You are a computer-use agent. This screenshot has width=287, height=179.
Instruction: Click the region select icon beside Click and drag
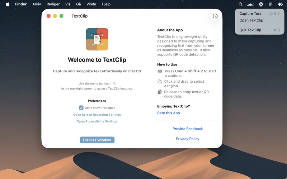pyautogui.click(x=160, y=82)
